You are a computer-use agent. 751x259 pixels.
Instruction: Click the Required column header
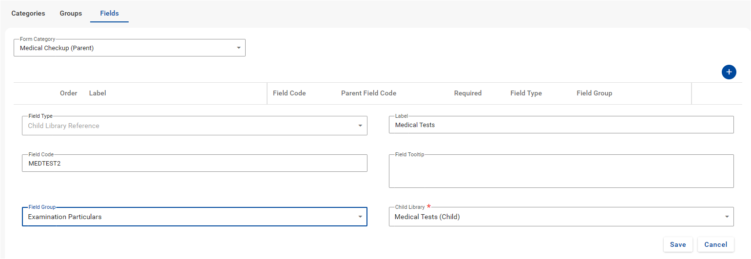[x=467, y=93]
